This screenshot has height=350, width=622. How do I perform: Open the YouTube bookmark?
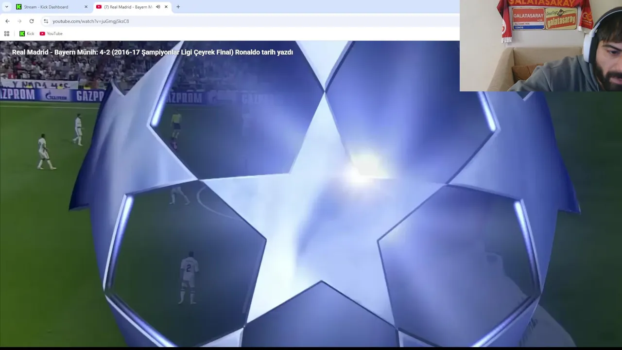[51, 34]
